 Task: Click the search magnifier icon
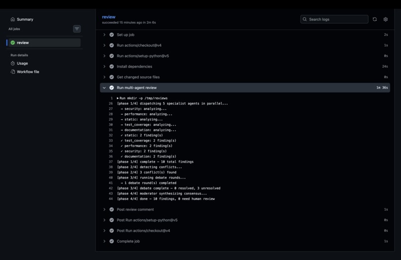tap(304, 19)
